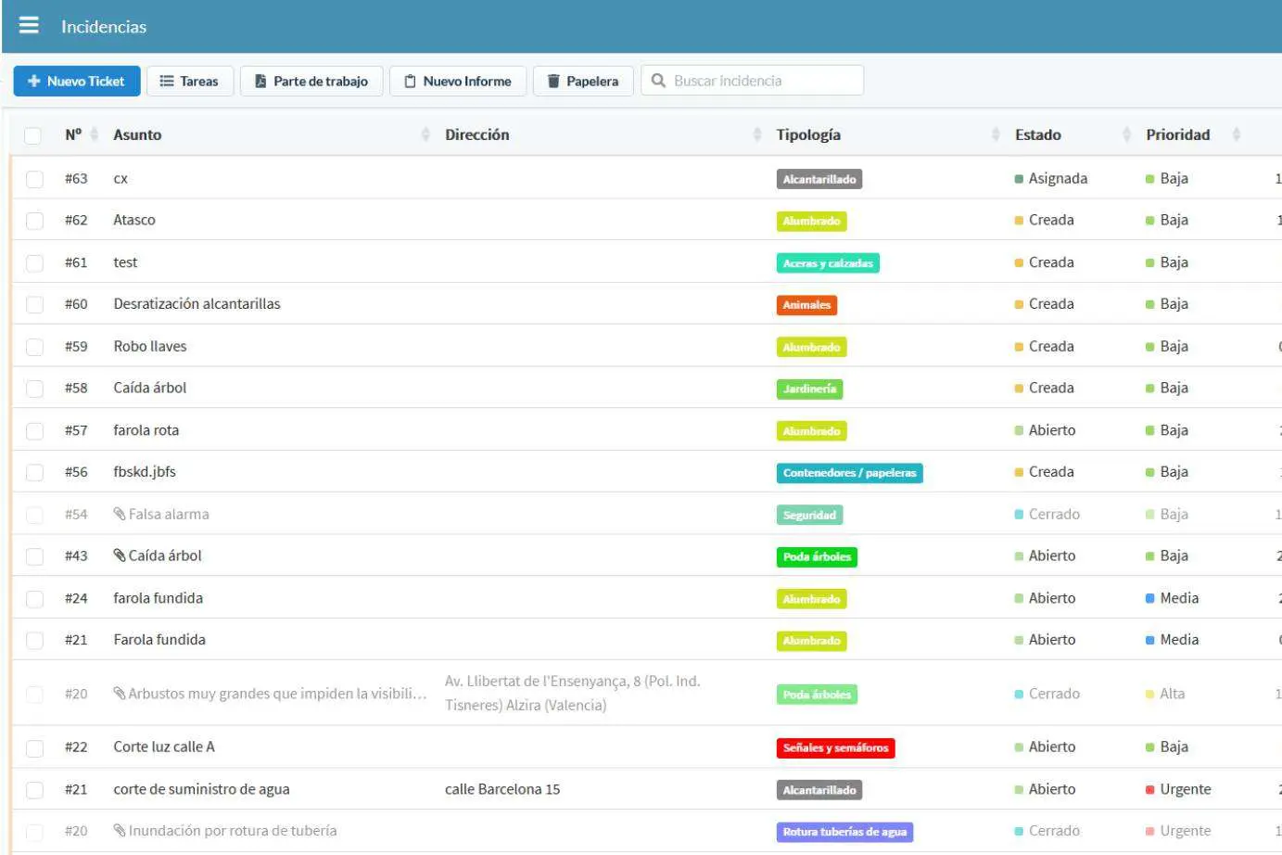
Task: Click the search magnifier icon
Action: 658,81
